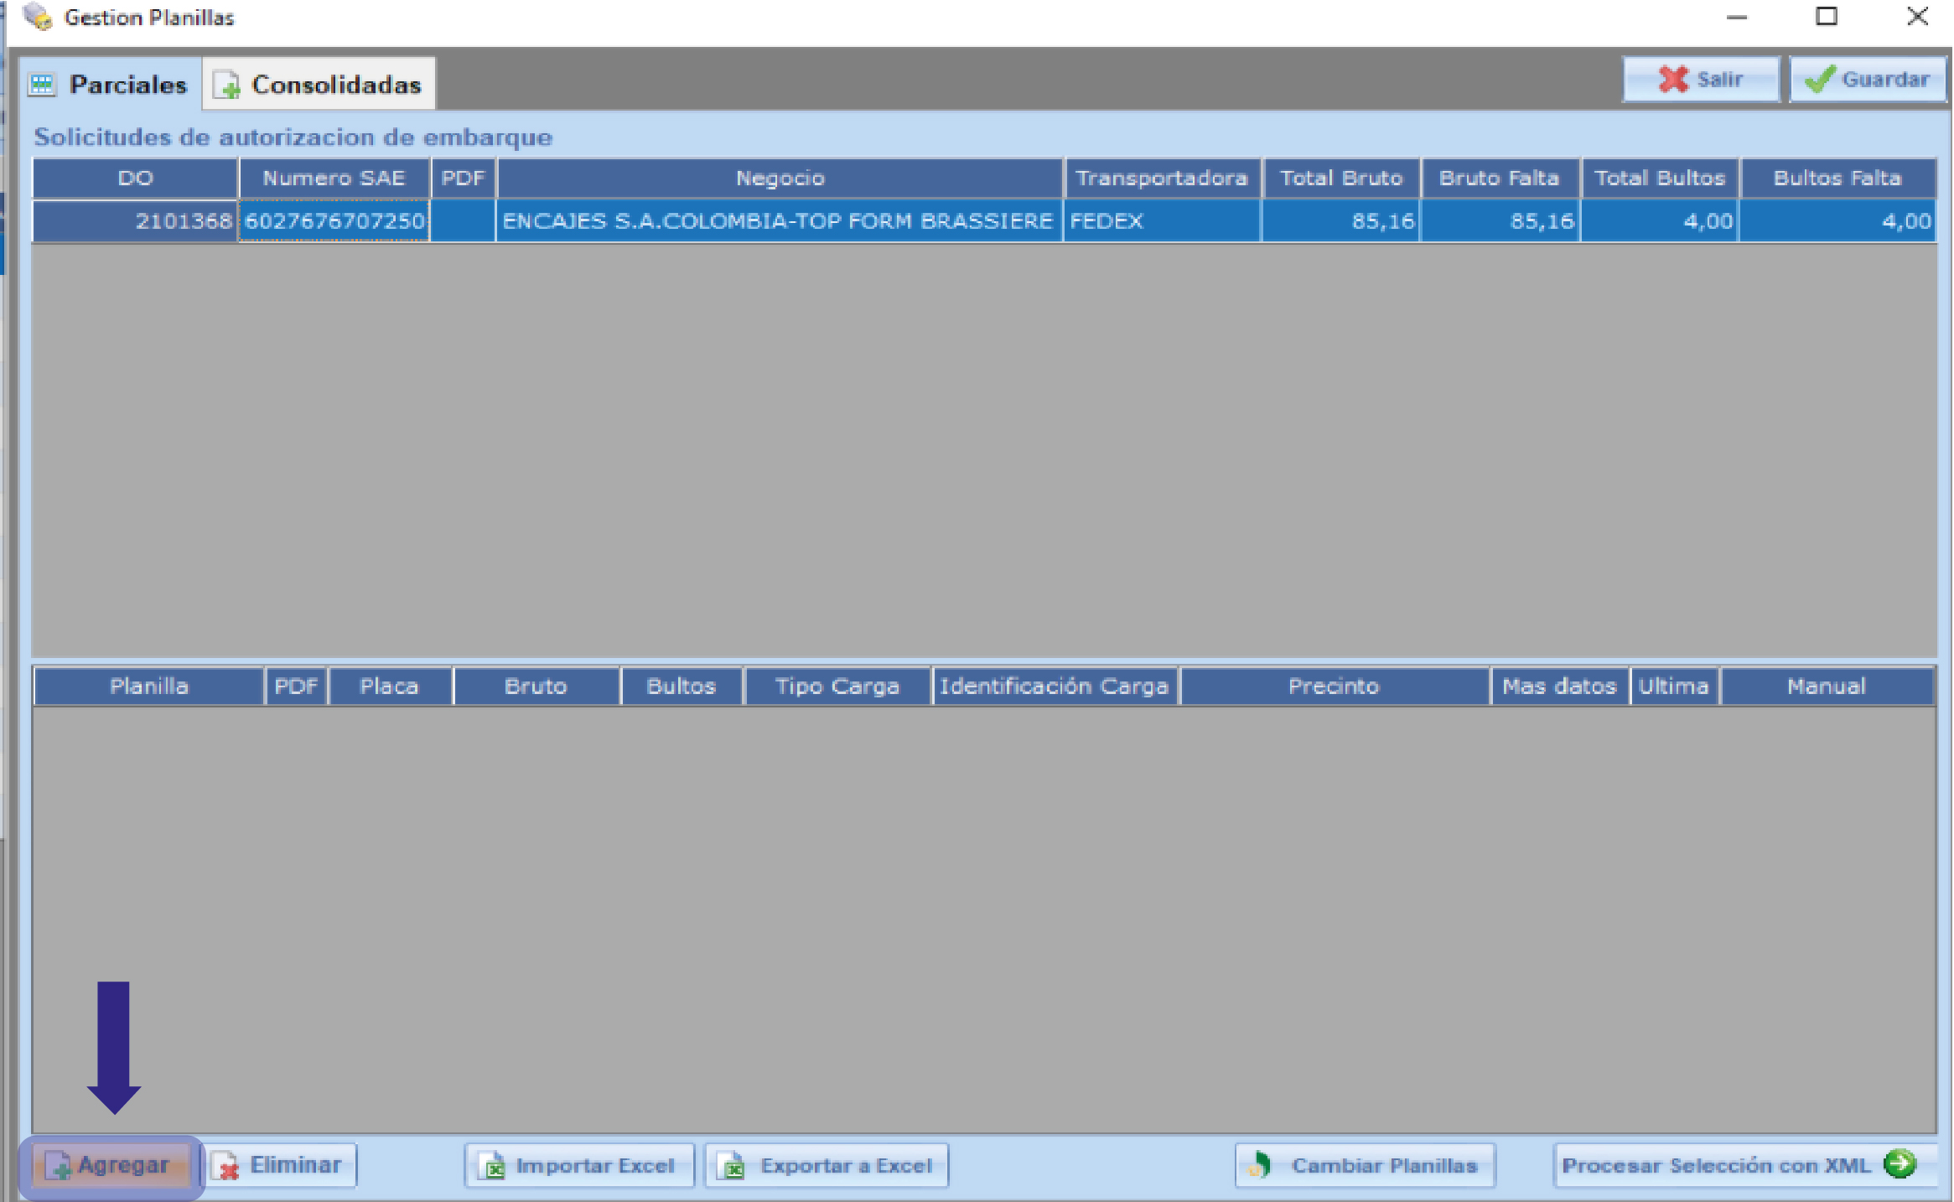Click the Gestion Planillas title bar icon
Image resolution: width=1954 pixels, height=1202 pixels.
coord(38,17)
